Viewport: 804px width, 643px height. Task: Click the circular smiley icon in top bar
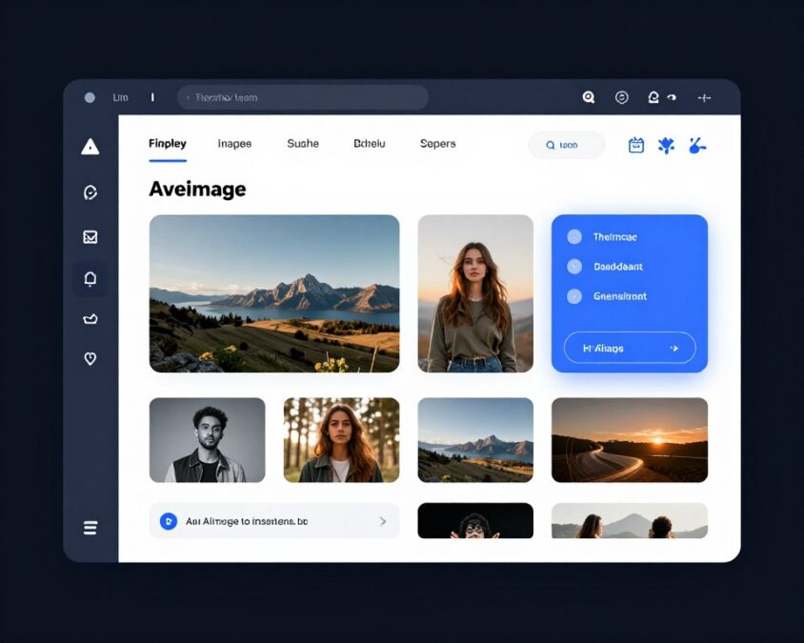click(x=622, y=97)
